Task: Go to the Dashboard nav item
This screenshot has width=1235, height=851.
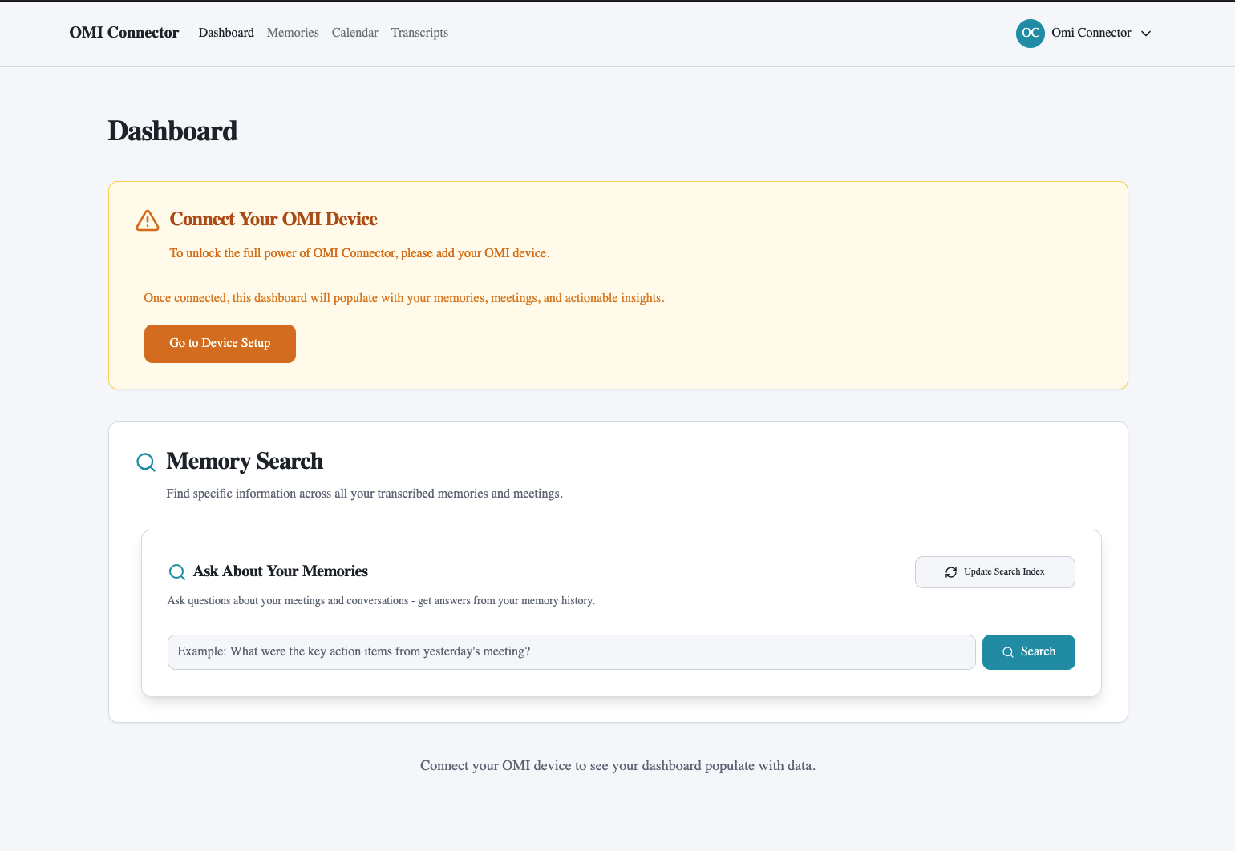Action: coord(226,33)
